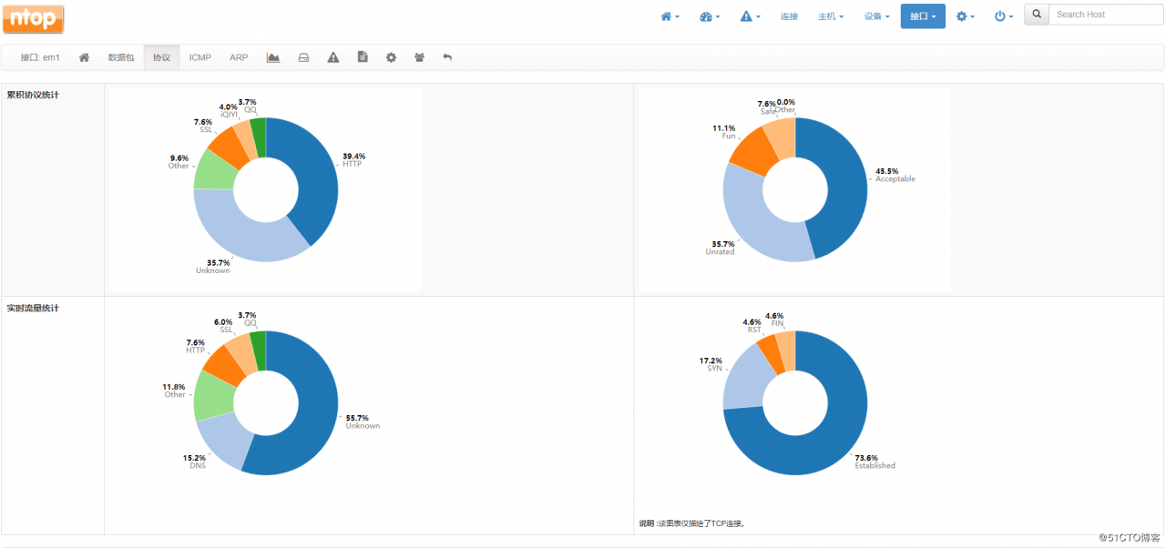Open interface settings gear in sub-navigation
The width and height of the screenshot is (1166, 548).
click(x=391, y=57)
